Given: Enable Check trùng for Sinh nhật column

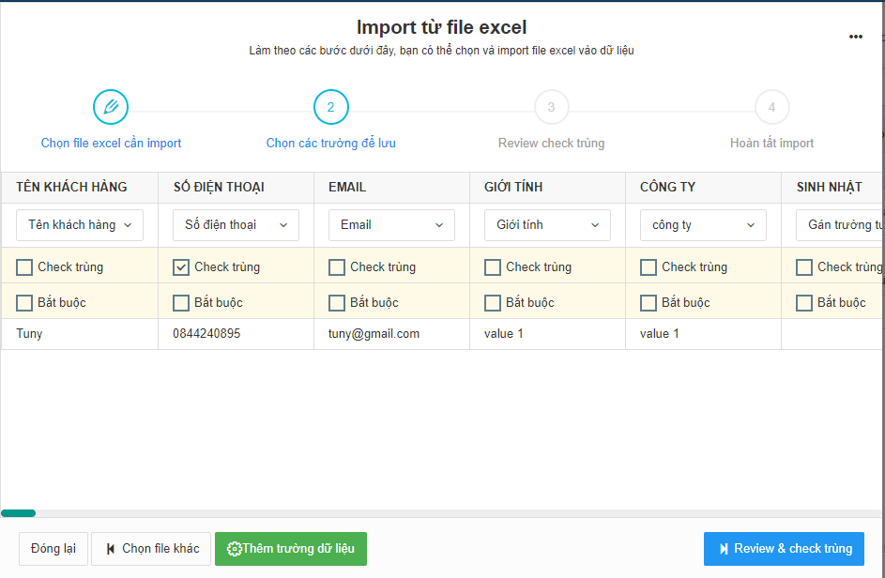Looking at the screenshot, I should [x=803, y=267].
